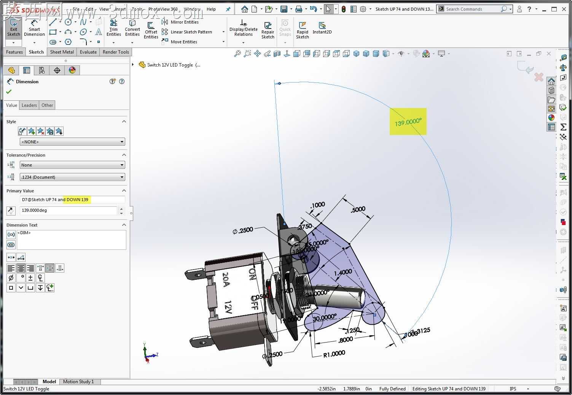Screen dimensions: 572x395
Task: Confirm the dimension with the green checkmark
Action: (9, 92)
